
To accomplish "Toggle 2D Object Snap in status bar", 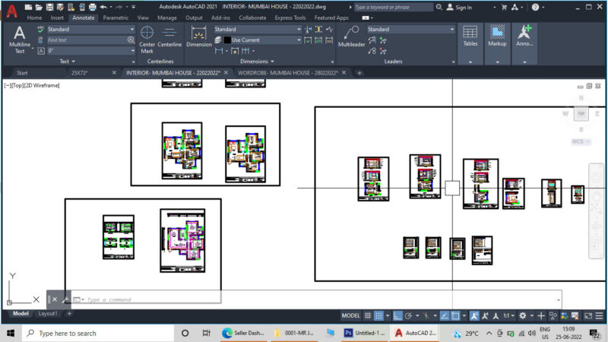I will [x=455, y=315].
